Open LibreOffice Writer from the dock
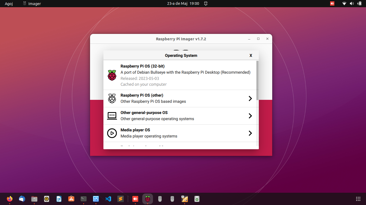This screenshot has height=205, width=366. (x=59, y=199)
